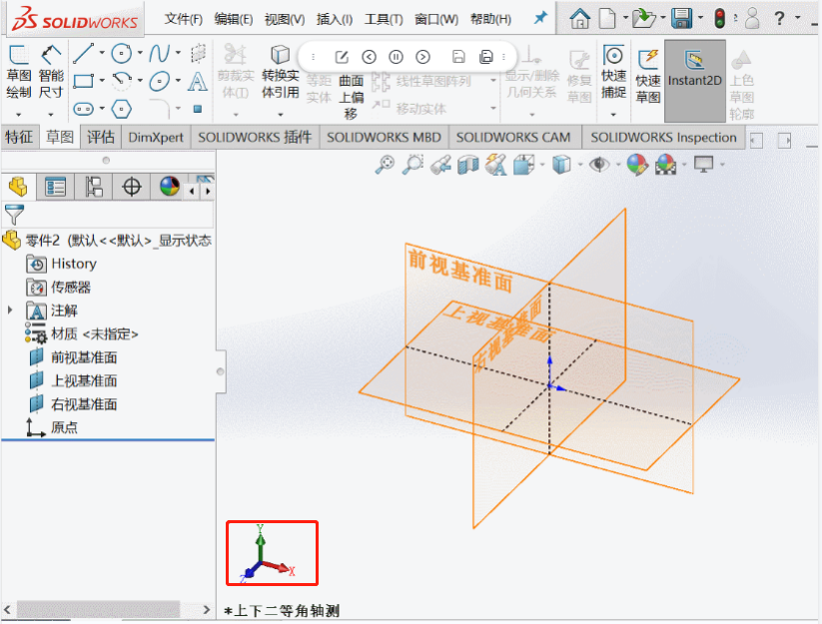Viewport: 822px width, 624px height.
Task: Switch to the 评估 (Evaluate) tab
Action: [x=101, y=137]
